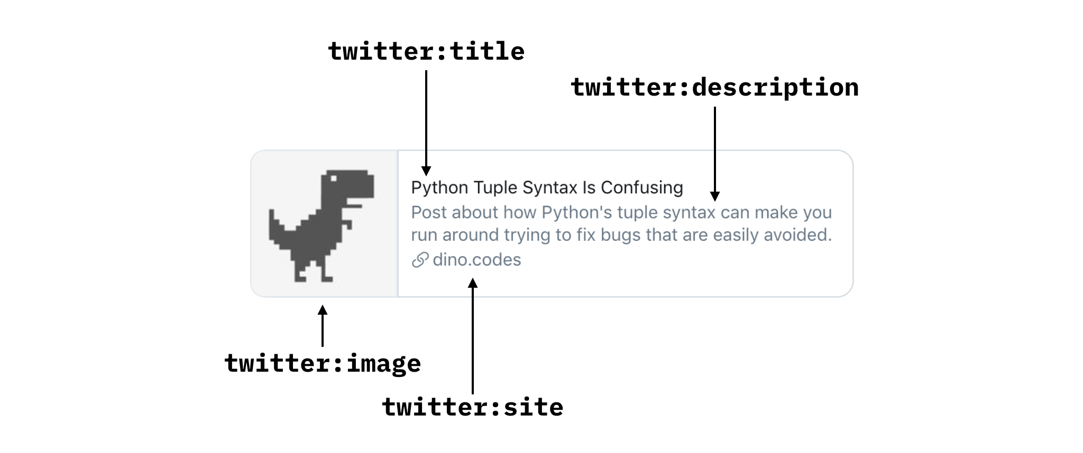Click the arrowhead pointing at the card title
The image size is (1083, 453).
[426, 171]
